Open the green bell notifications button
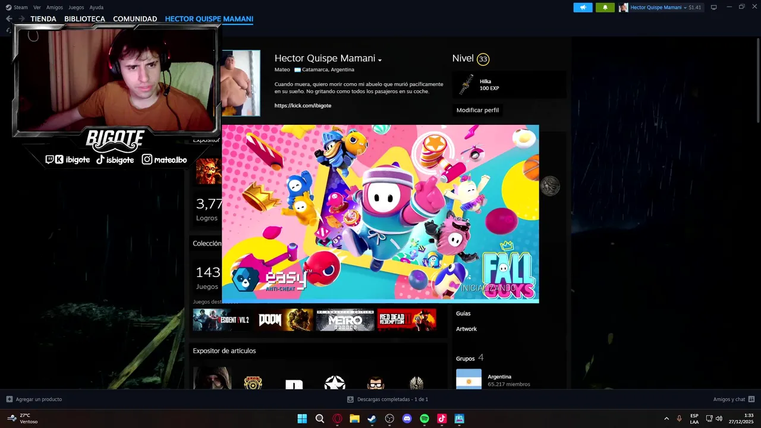The height and width of the screenshot is (428, 761). [605, 7]
